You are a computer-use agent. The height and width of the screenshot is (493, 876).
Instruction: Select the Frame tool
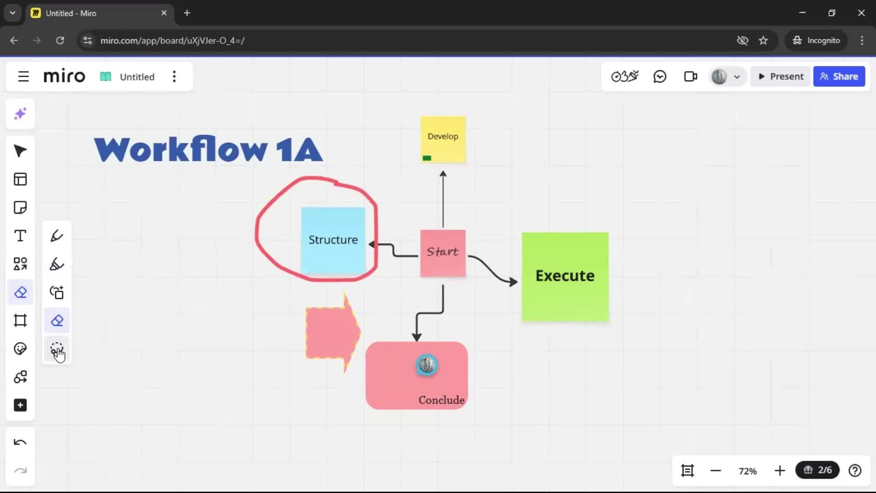coord(20,320)
